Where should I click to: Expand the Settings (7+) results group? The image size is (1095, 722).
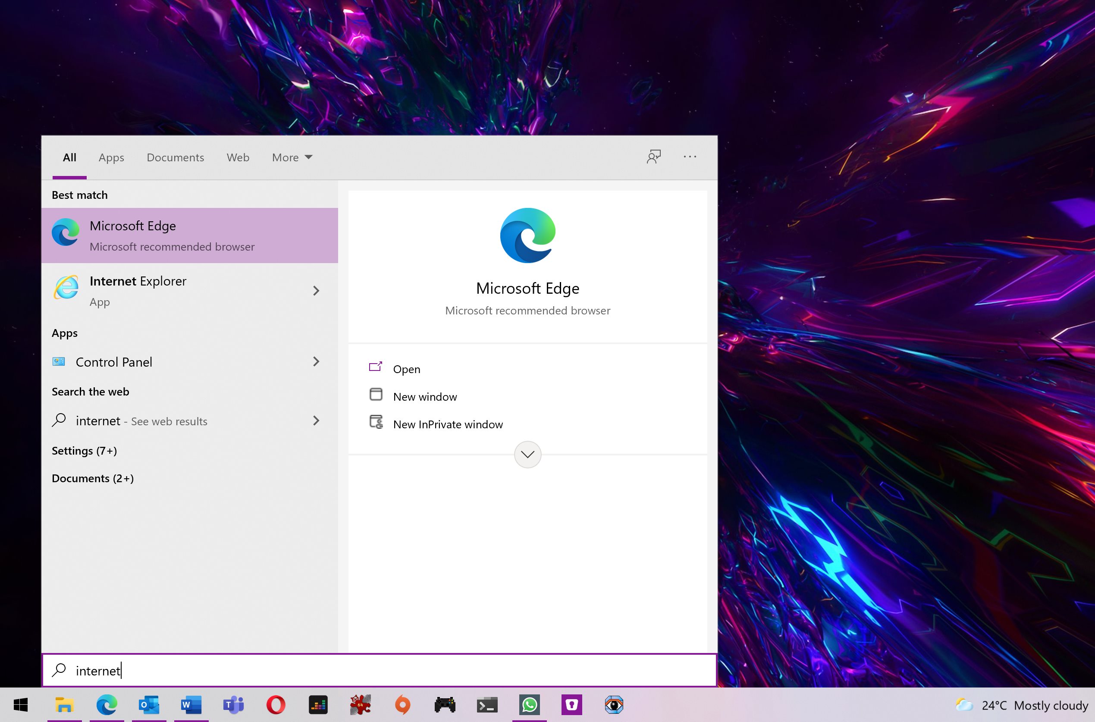pyautogui.click(x=84, y=450)
